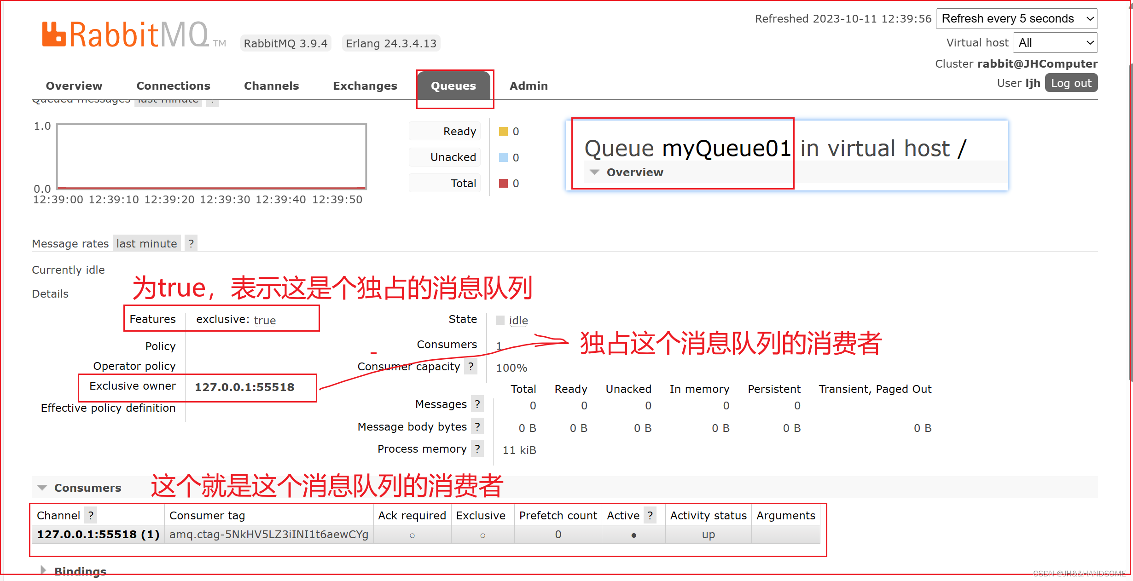Navigate to the Overview tab

(x=74, y=85)
